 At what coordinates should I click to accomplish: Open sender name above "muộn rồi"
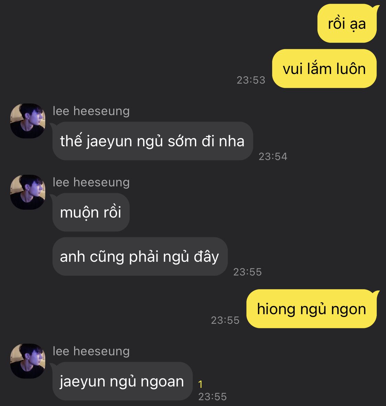tap(91, 183)
